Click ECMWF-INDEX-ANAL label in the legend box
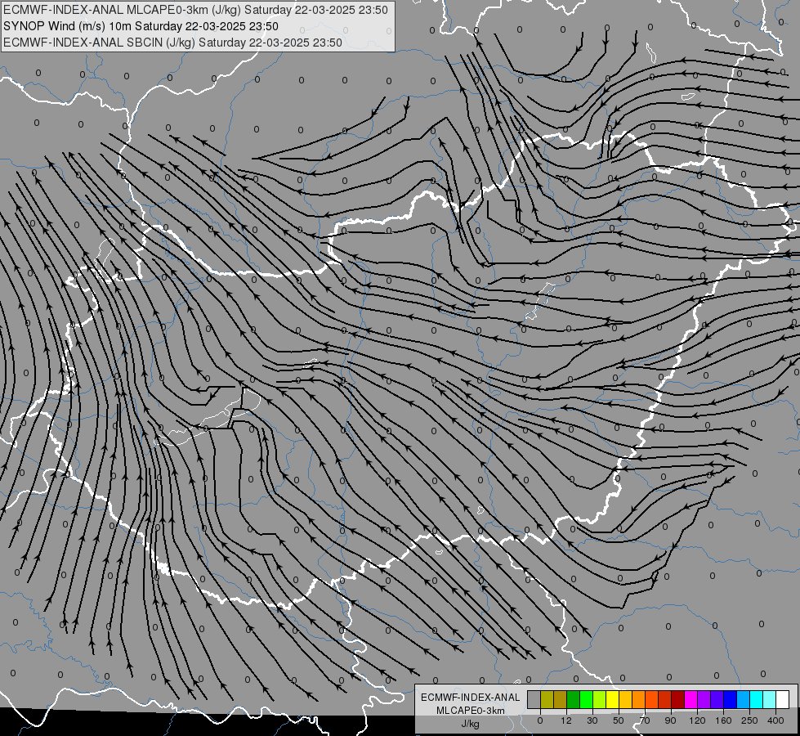800x736 pixels. pos(471,698)
